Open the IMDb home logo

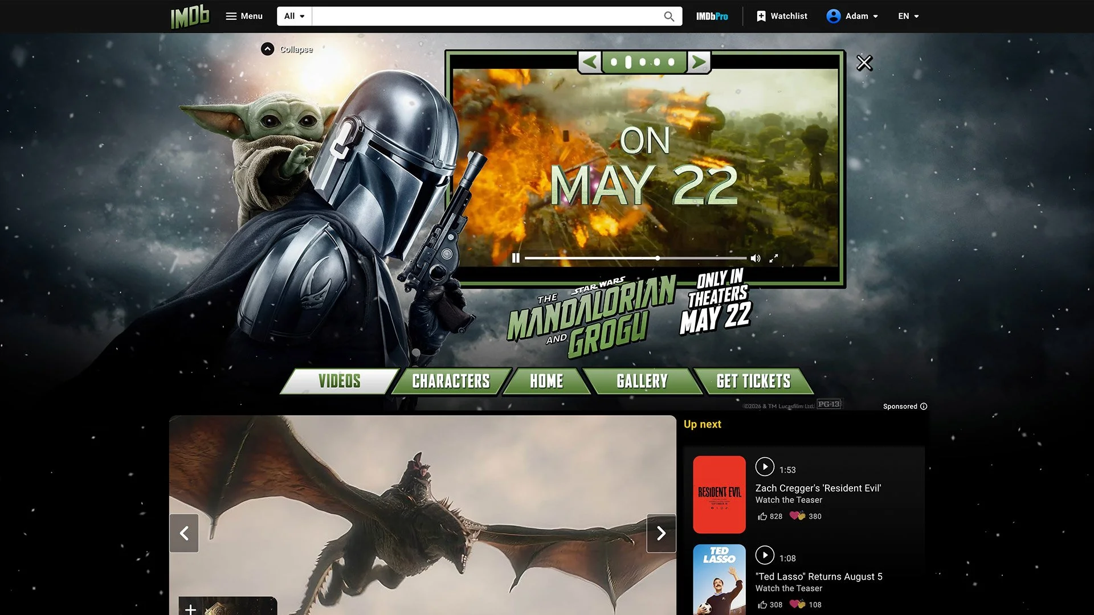point(190,17)
